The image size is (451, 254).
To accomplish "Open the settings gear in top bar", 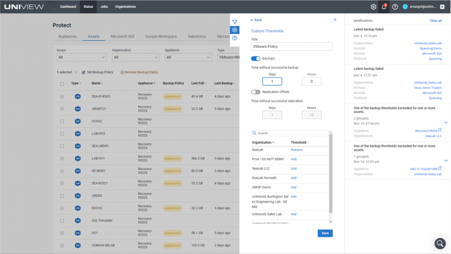I will [x=373, y=7].
